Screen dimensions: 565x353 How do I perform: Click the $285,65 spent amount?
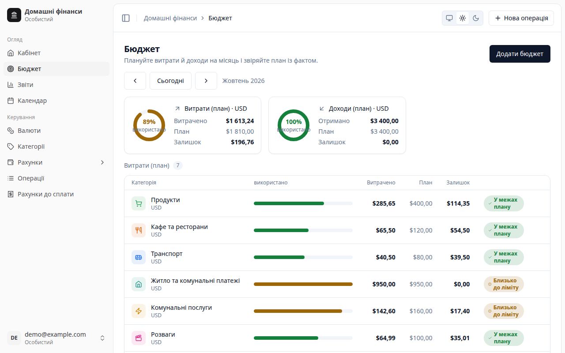tap(384, 203)
